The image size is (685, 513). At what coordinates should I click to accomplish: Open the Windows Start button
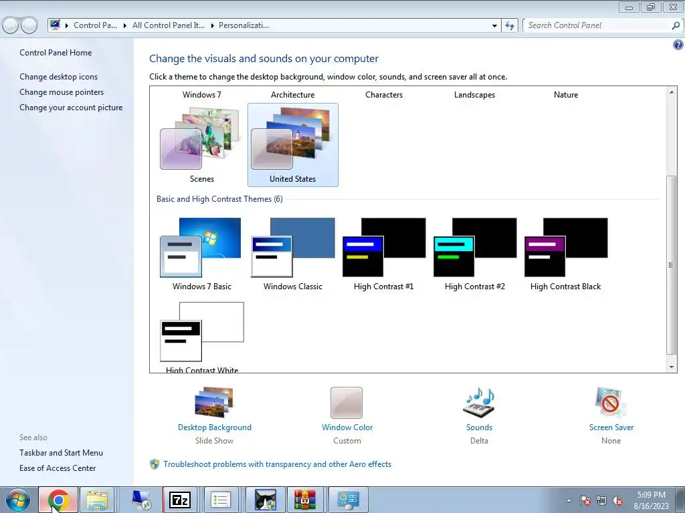point(18,500)
